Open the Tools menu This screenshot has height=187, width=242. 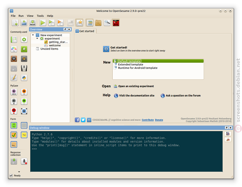tap(40, 16)
